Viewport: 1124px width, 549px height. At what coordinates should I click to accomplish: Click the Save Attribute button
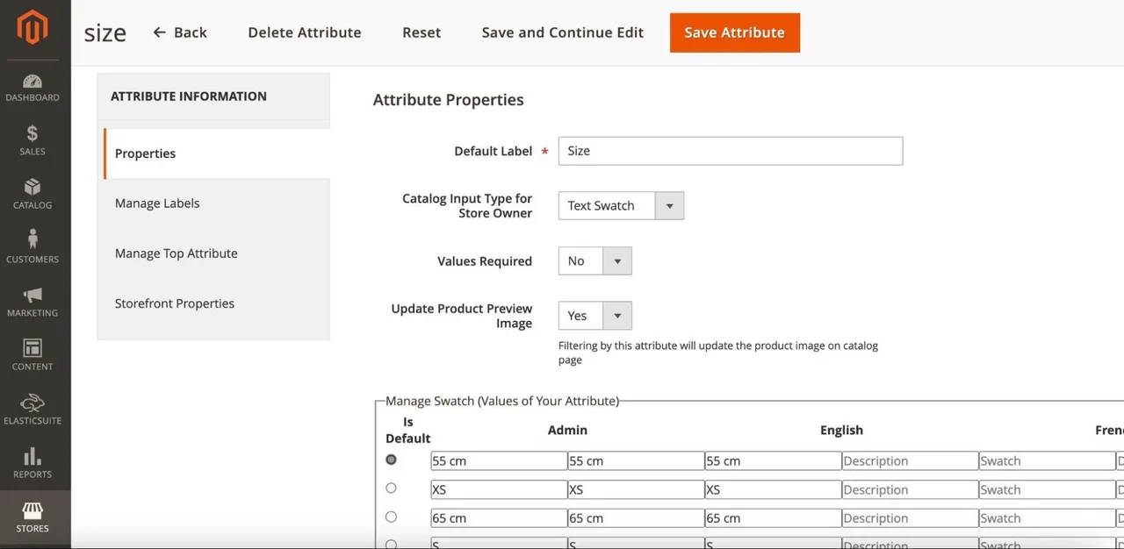pyautogui.click(x=735, y=32)
